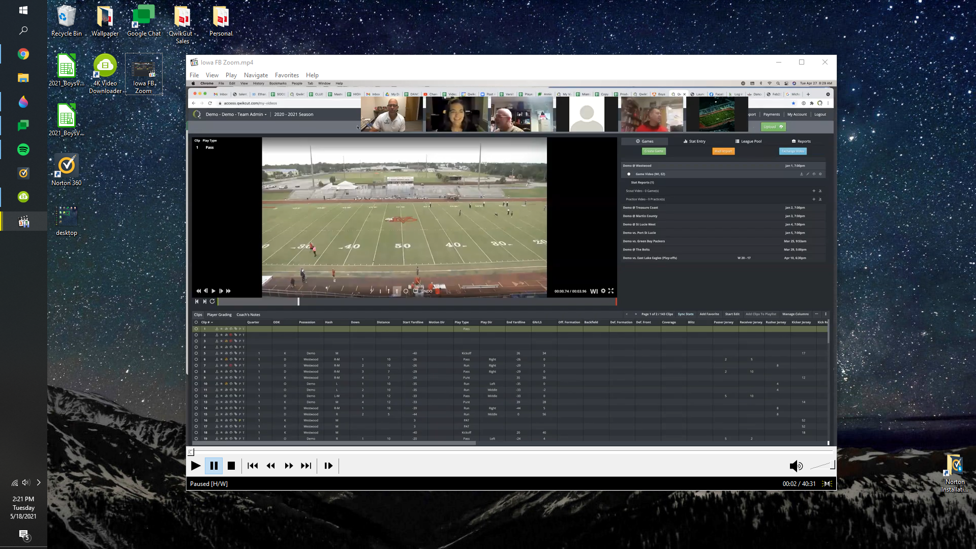Click the audio channel icon in status bar
The width and height of the screenshot is (976, 549).
[828, 484]
